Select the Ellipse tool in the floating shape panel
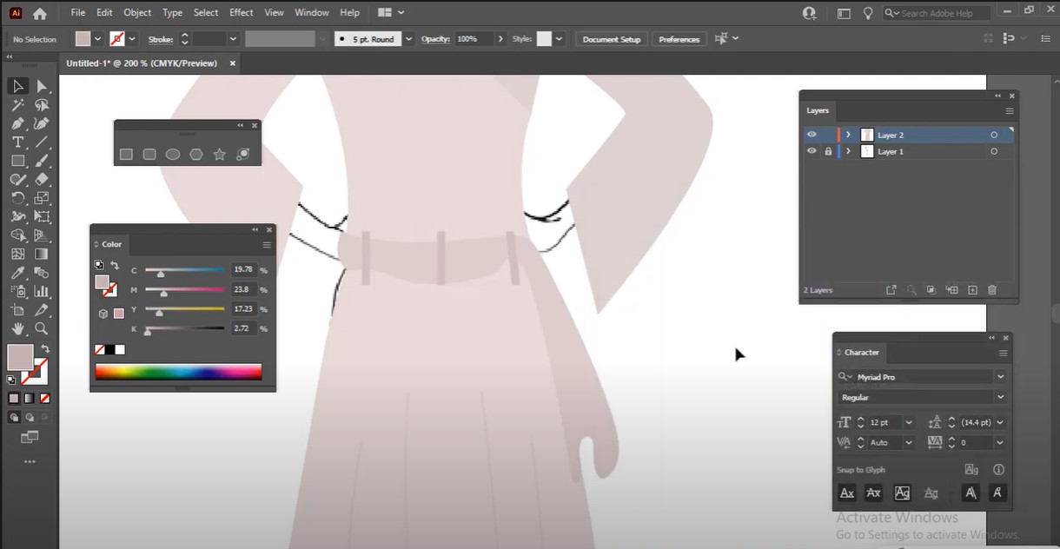Screen dimensions: 1060x549 [173, 155]
